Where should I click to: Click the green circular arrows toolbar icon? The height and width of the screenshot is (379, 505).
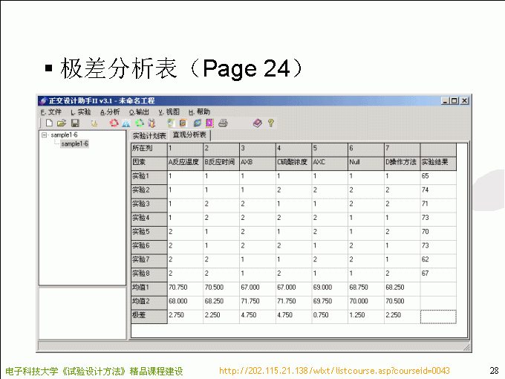click(x=139, y=123)
